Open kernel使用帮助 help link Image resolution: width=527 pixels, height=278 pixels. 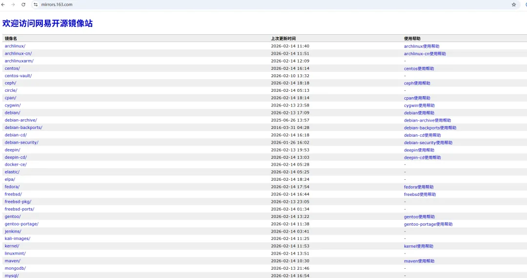point(419,246)
